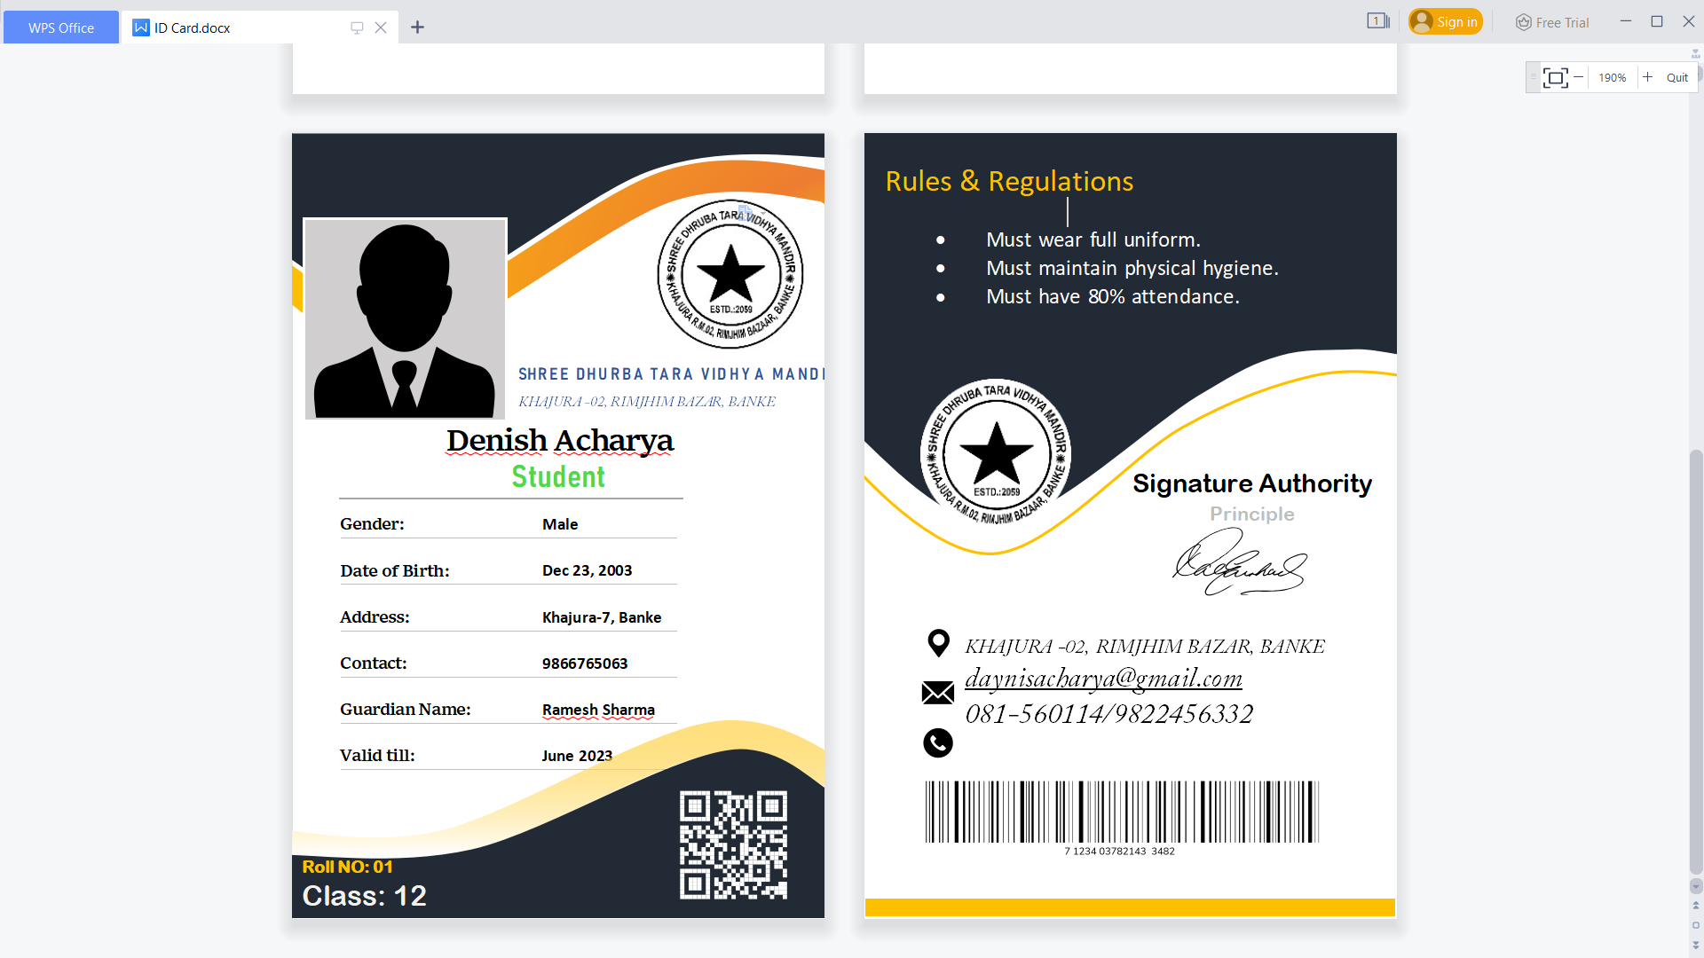The height and width of the screenshot is (958, 1704).
Task: Click the window tab count icon
Action: click(1377, 21)
